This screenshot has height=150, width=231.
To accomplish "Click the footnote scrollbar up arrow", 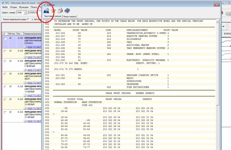I will click(217, 21).
